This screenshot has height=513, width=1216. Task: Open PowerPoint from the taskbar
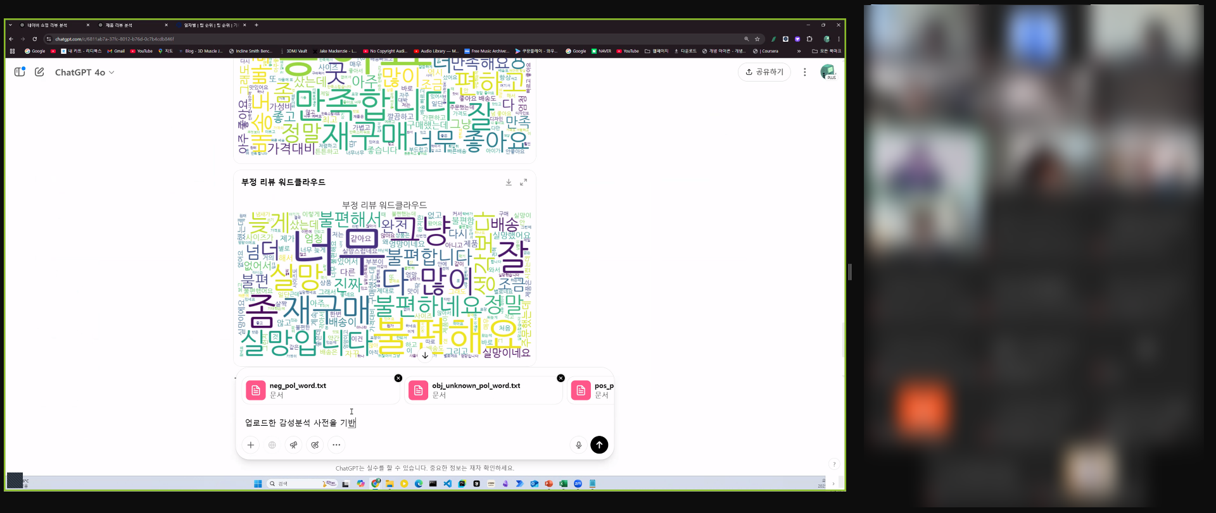[x=548, y=484]
